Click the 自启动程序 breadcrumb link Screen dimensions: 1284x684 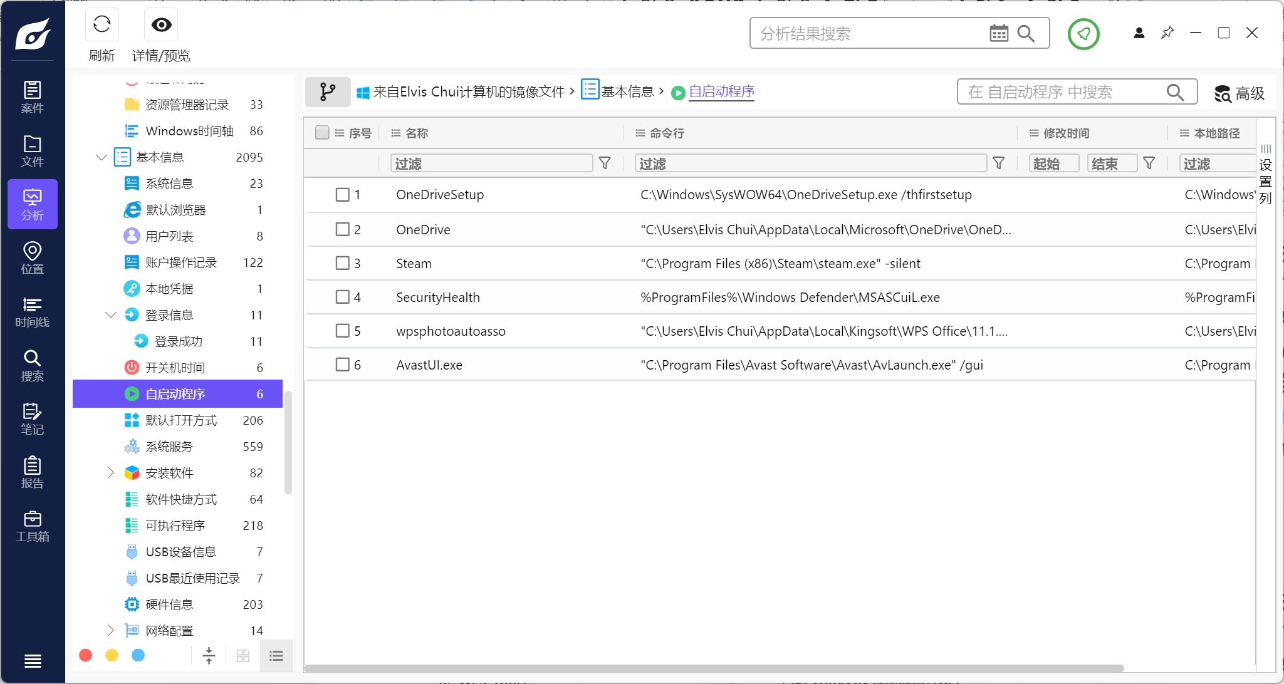(x=721, y=92)
